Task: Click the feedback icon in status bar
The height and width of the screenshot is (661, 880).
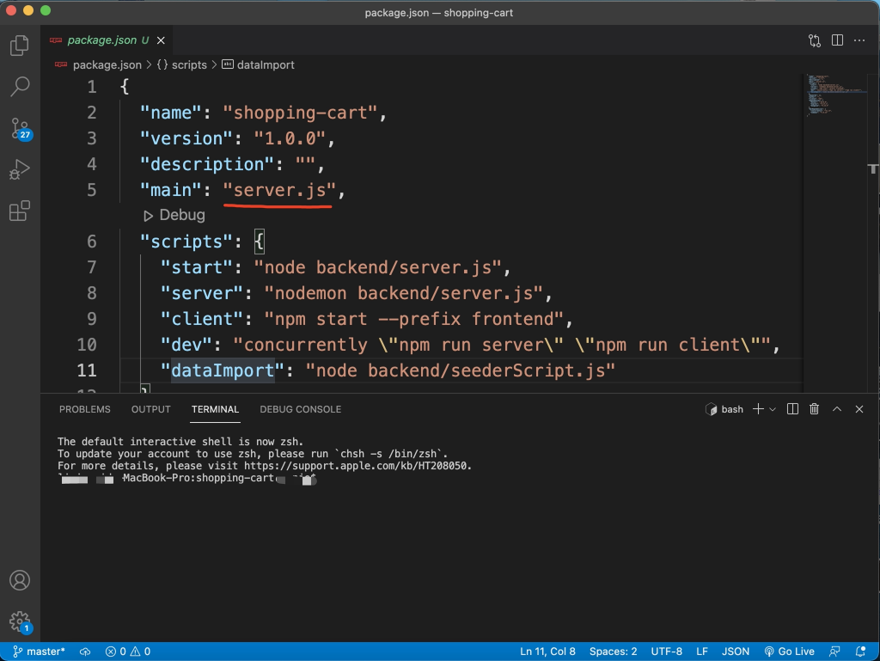Action: click(x=834, y=652)
